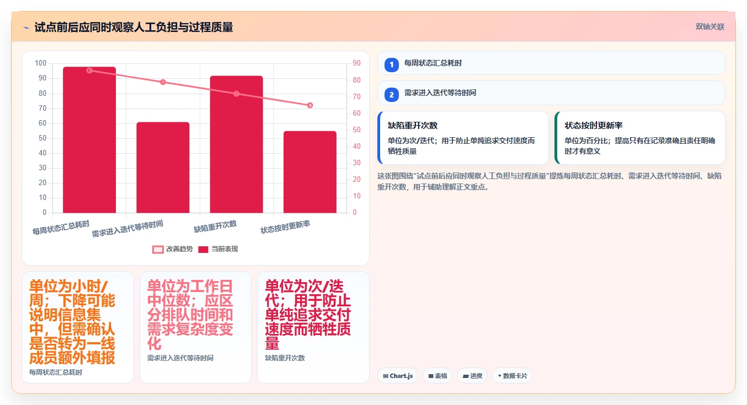Click the 进度 tag icon
This screenshot has height=405, width=747.
point(466,376)
